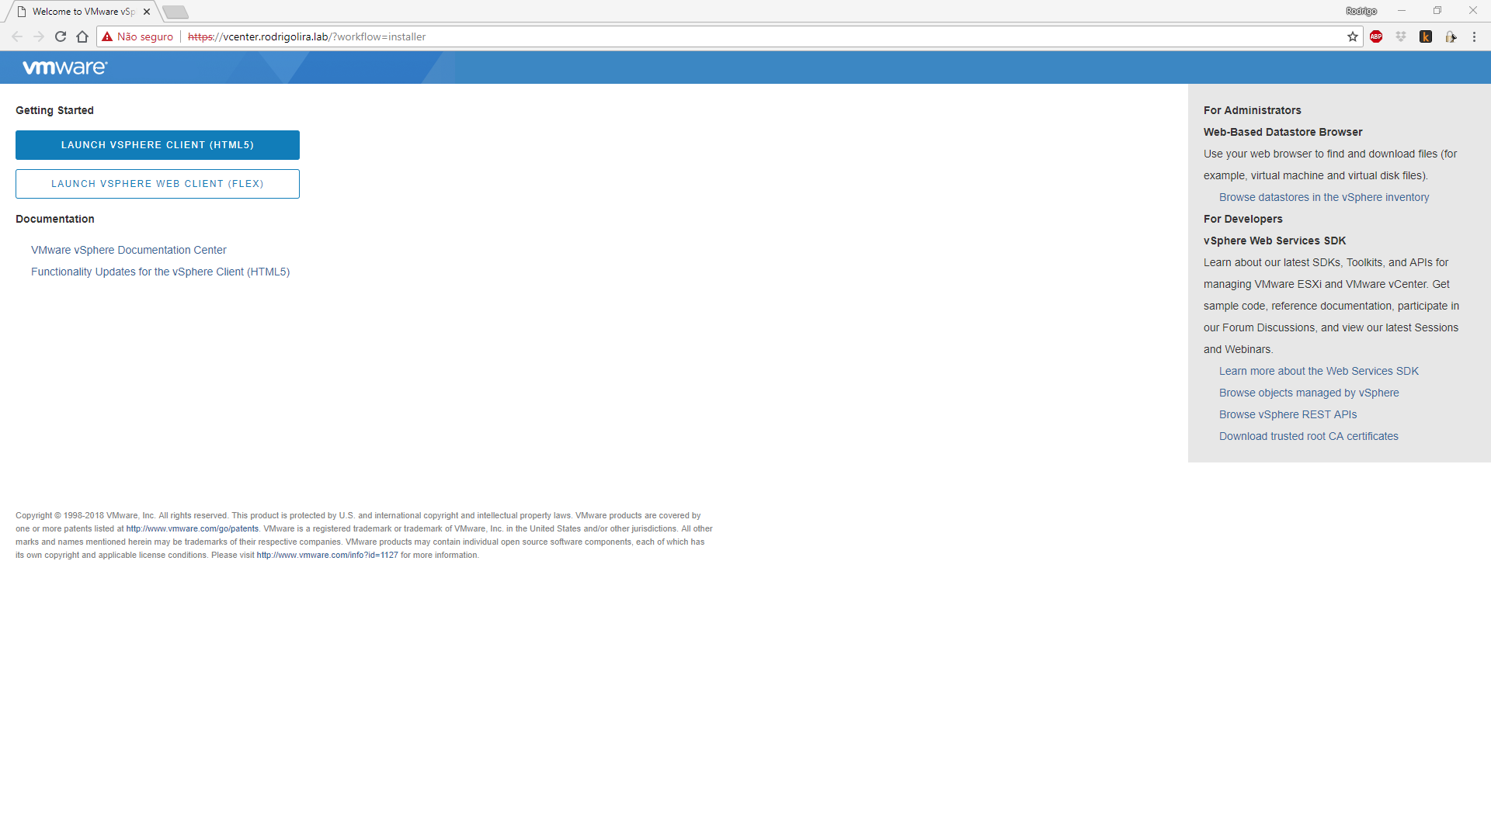Screen dimensions: 1491x838
Task: Launch vSphere Web Client (FLEX)
Action: coord(158,184)
